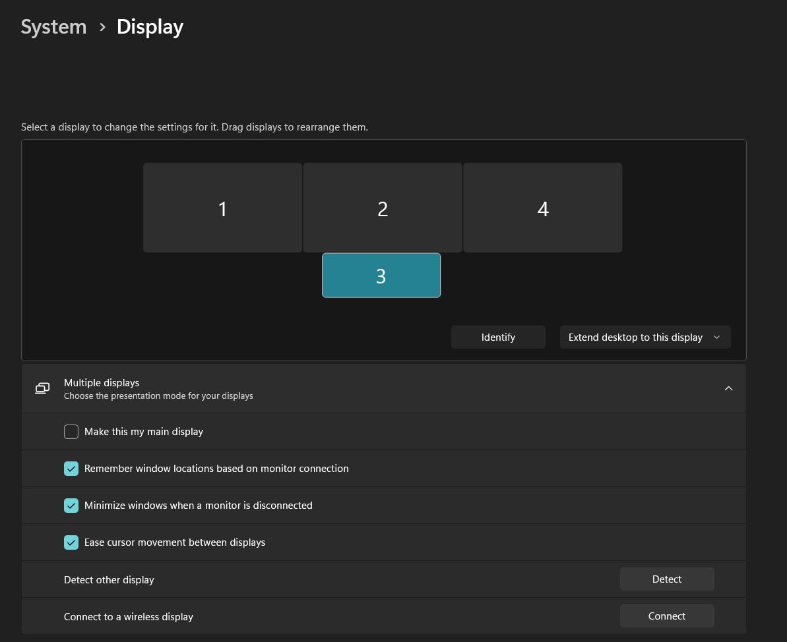Click the Multiple displays monitor icon
787x642 pixels.
[x=42, y=388]
